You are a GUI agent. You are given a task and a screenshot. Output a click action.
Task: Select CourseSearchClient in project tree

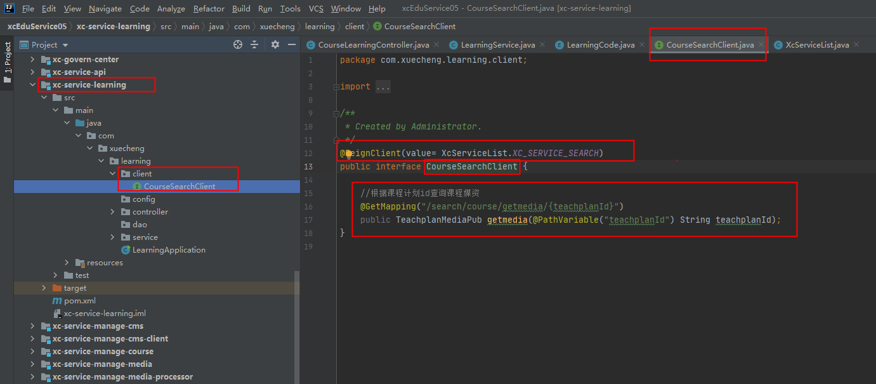(180, 187)
